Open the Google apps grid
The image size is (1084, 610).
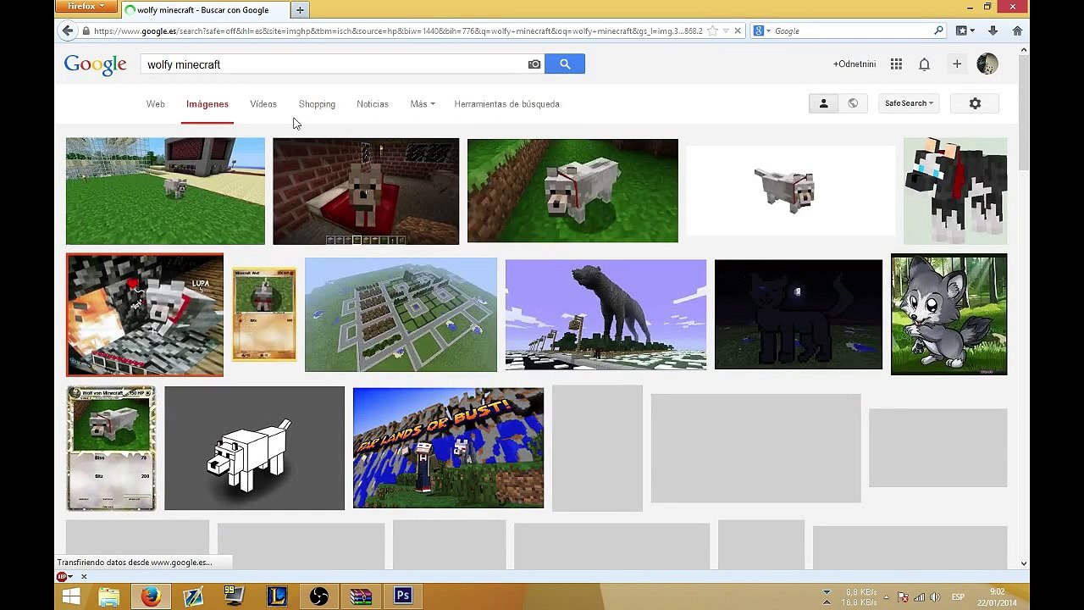(896, 64)
